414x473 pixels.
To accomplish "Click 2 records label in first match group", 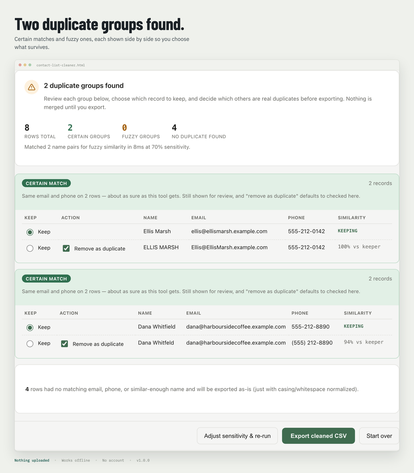I will point(380,183).
